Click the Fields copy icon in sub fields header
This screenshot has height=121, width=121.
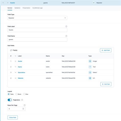click(11, 50)
